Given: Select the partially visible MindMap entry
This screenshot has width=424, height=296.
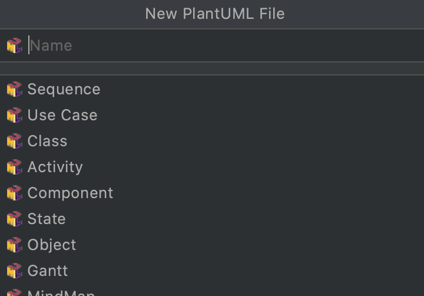Looking at the screenshot, I should click(x=61, y=292).
